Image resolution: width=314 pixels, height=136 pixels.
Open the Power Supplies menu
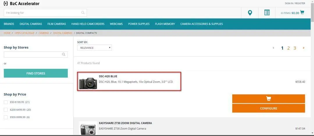pyautogui.click(x=139, y=24)
